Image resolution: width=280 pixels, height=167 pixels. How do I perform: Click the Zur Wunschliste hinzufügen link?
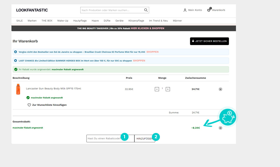tap(47, 105)
